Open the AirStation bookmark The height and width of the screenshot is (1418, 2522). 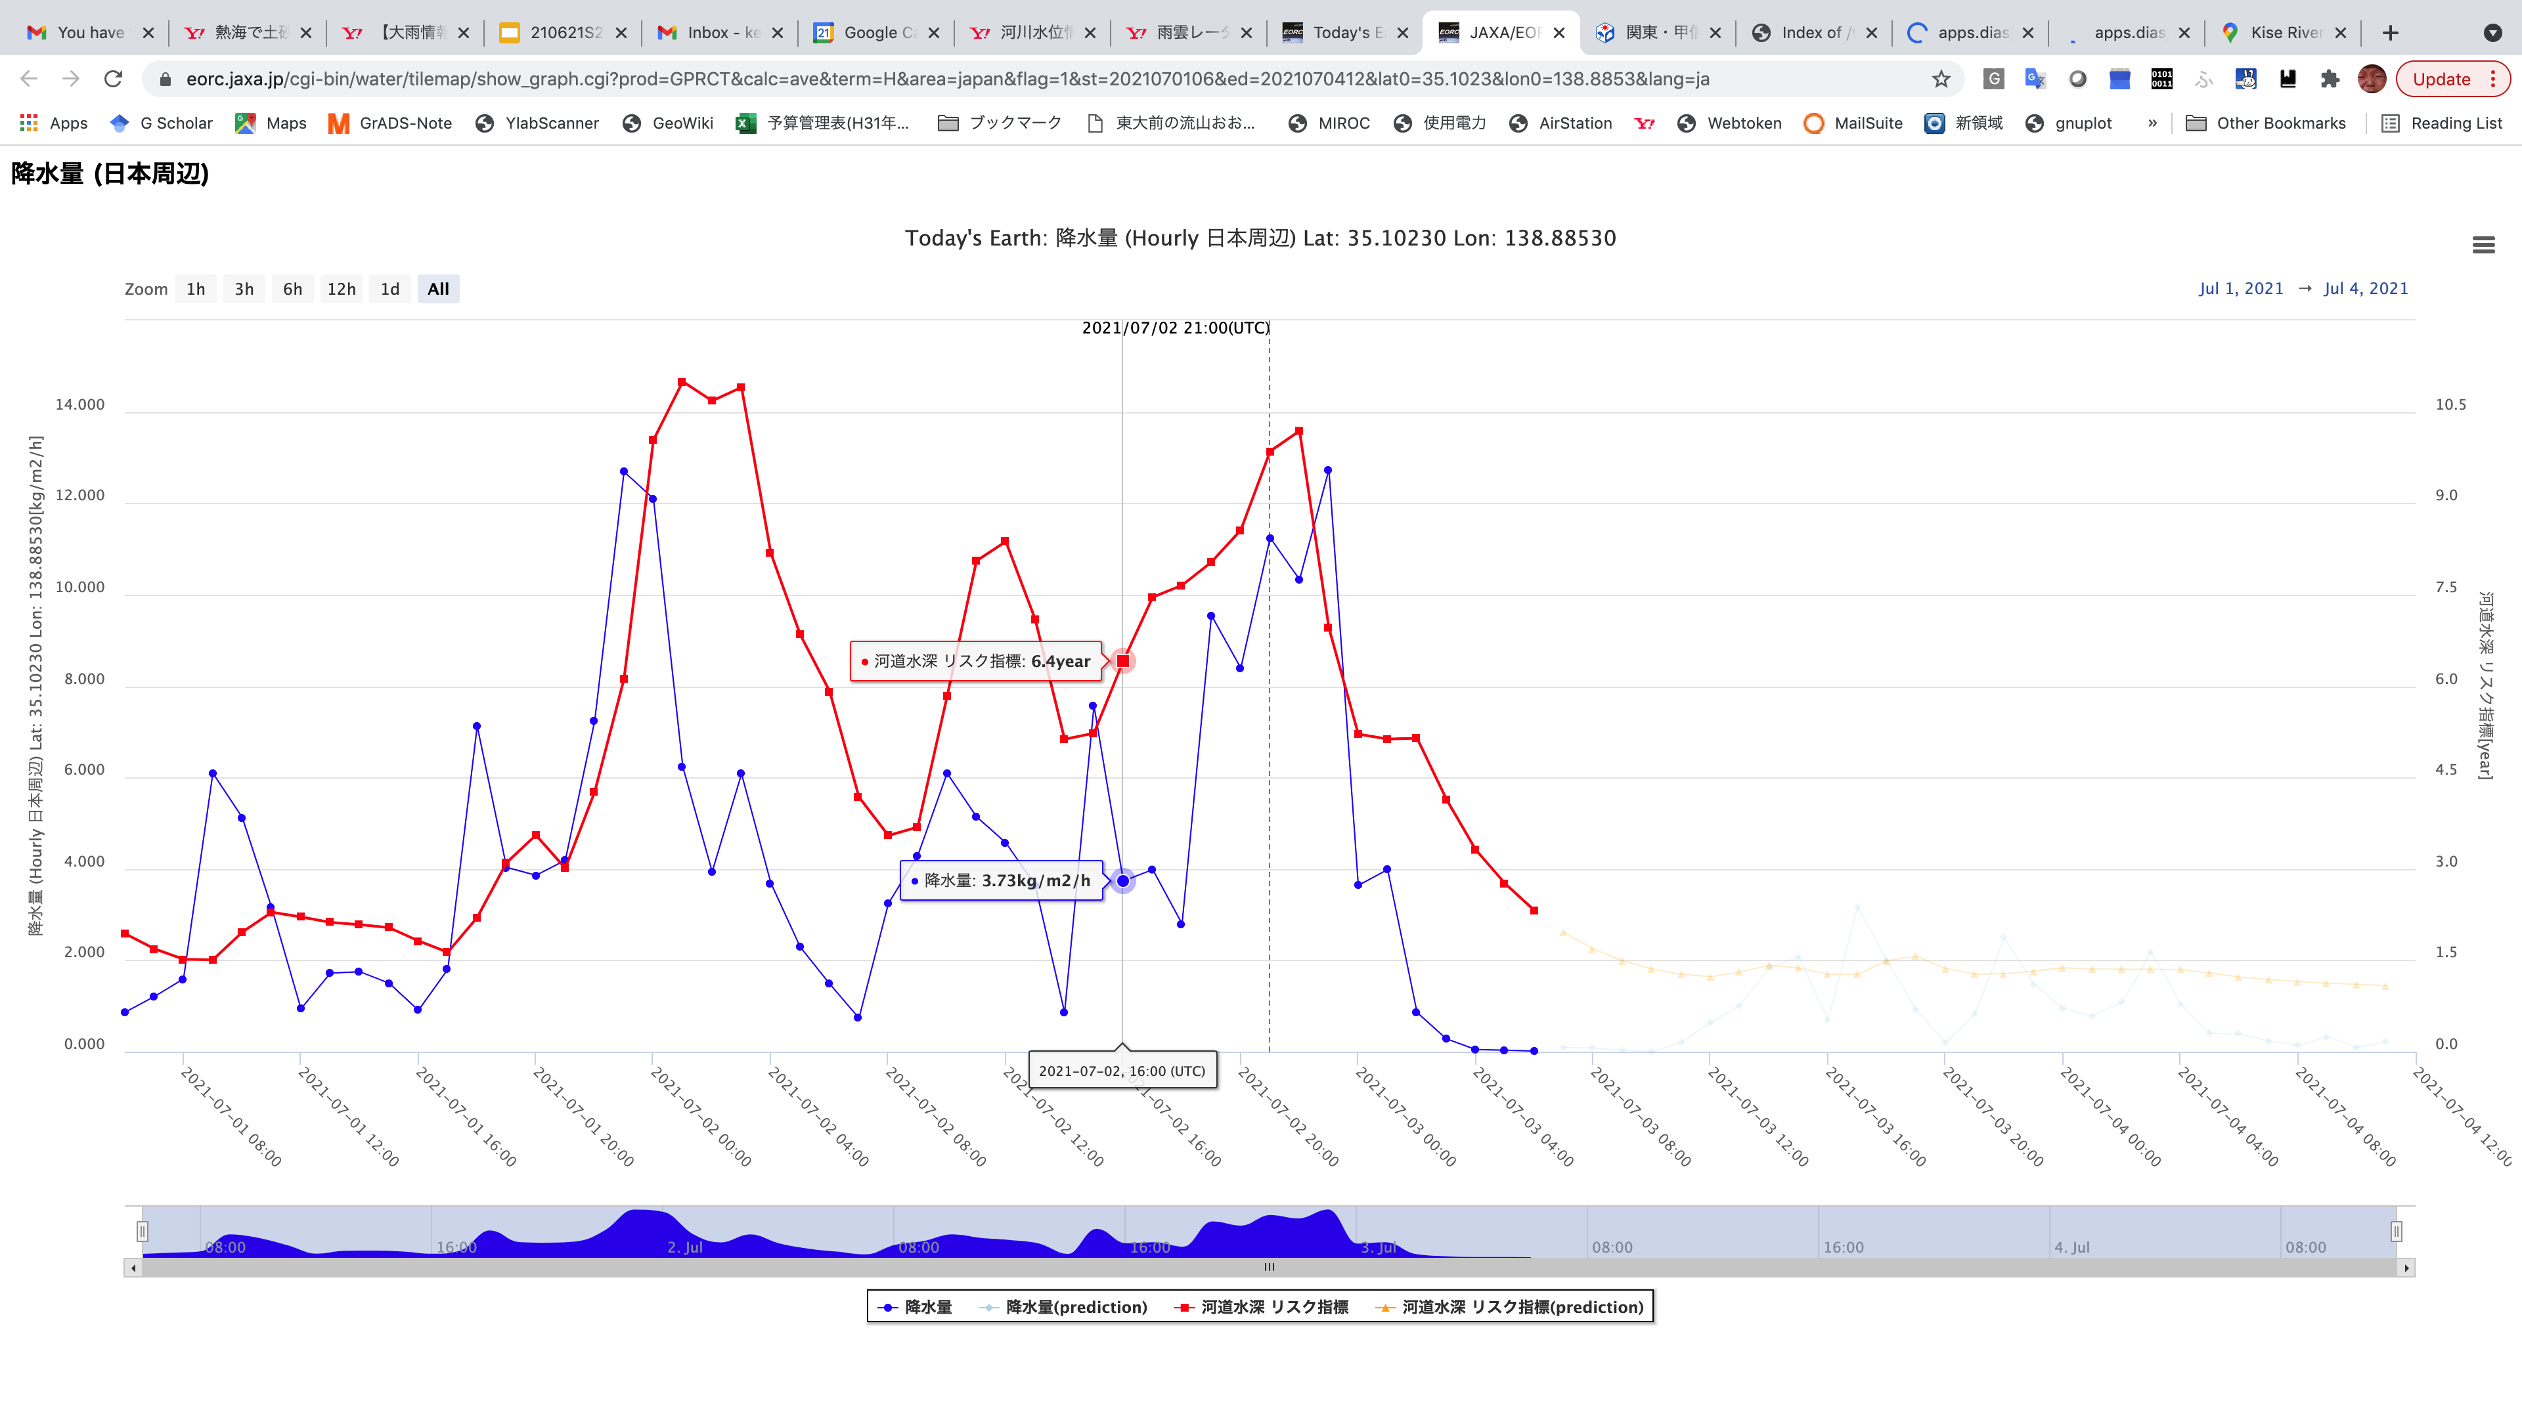(1560, 123)
